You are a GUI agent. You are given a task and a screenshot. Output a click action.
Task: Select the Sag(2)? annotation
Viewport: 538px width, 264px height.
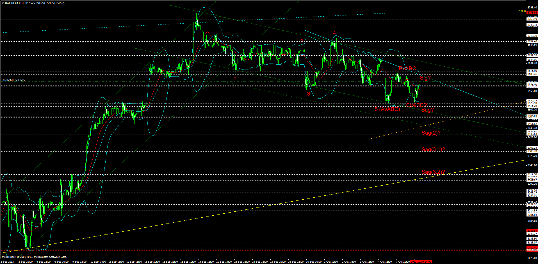coord(431,133)
